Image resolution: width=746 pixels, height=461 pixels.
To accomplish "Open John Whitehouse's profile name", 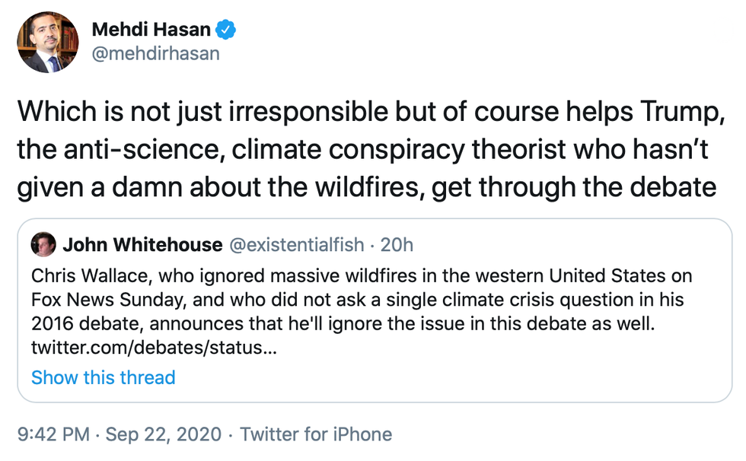I will [x=142, y=244].
